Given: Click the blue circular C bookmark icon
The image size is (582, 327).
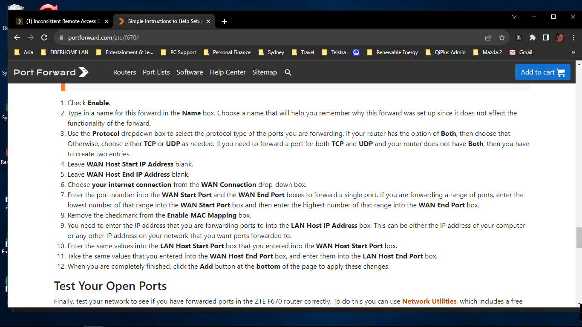Looking at the screenshot, I should click(x=356, y=52).
